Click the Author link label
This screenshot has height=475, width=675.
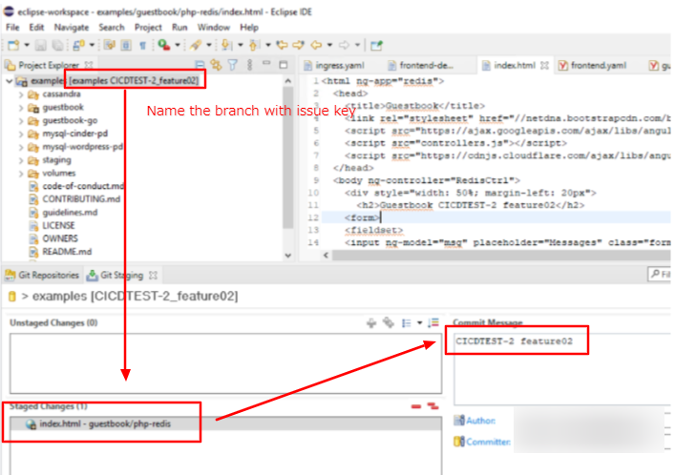[480, 421]
